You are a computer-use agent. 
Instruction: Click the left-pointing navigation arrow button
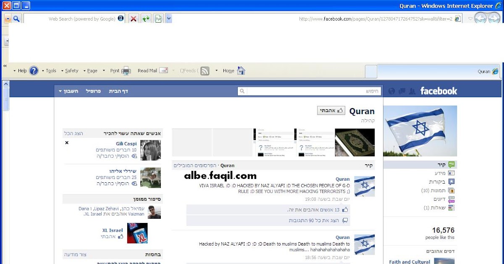[481, 18]
